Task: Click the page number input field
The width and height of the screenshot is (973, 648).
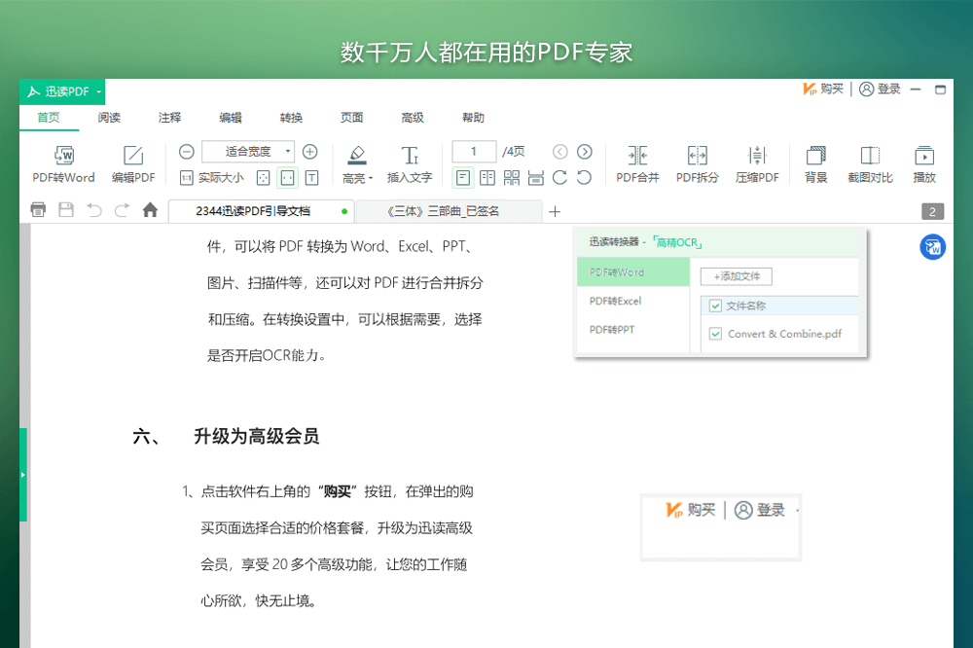Action: [x=475, y=152]
